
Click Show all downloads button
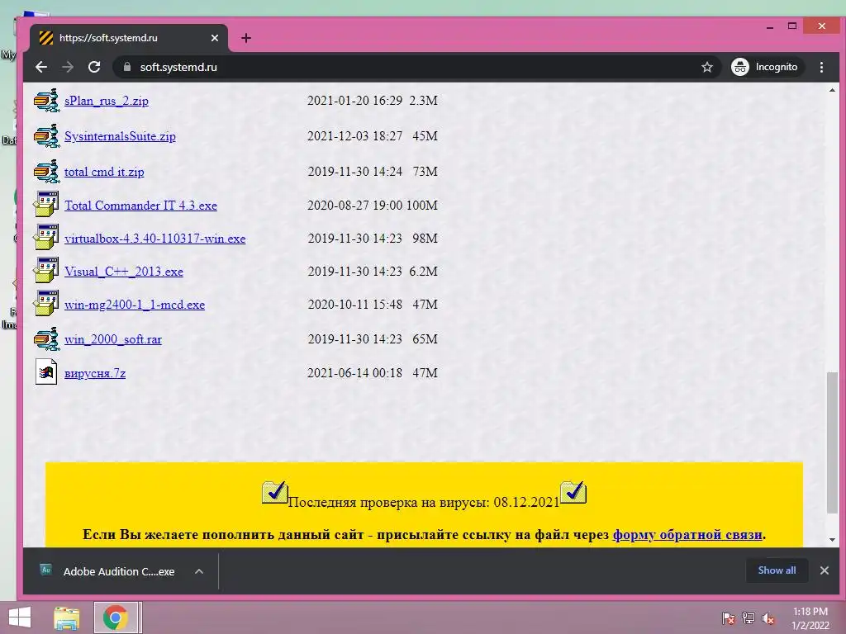click(777, 570)
